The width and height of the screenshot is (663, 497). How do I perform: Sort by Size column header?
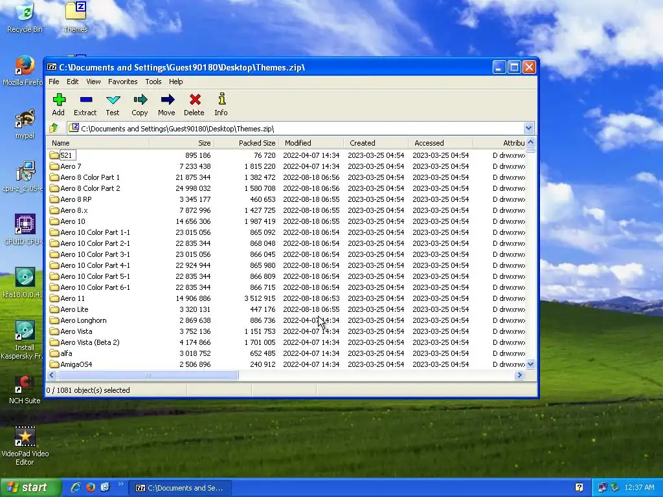pyautogui.click(x=182, y=143)
